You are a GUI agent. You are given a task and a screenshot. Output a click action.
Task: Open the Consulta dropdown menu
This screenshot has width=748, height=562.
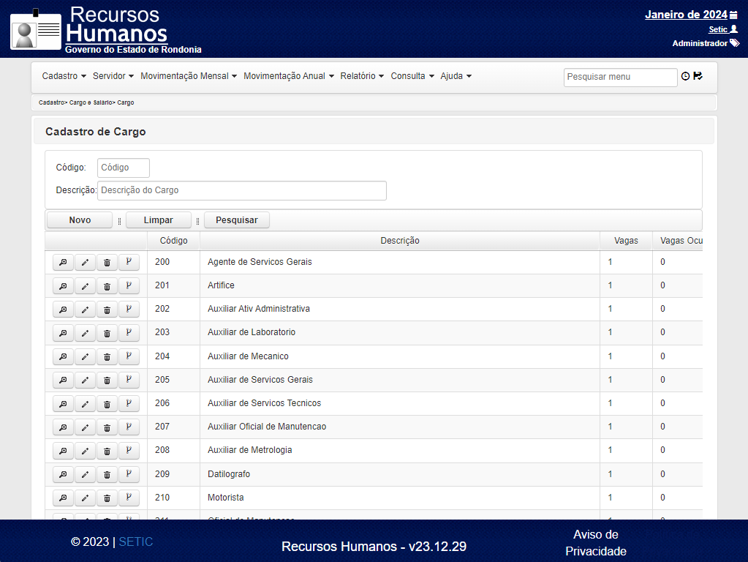(x=412, y=76)
